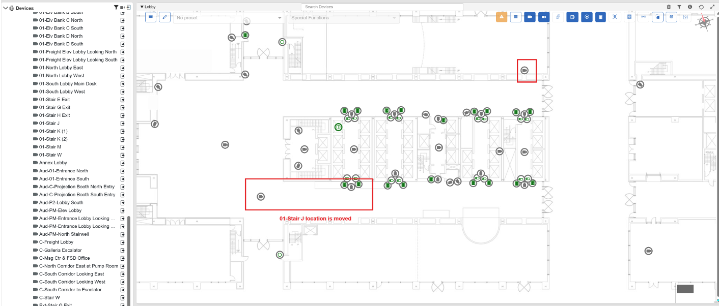Click the info icon near the top right corner

tap(690, 7)
